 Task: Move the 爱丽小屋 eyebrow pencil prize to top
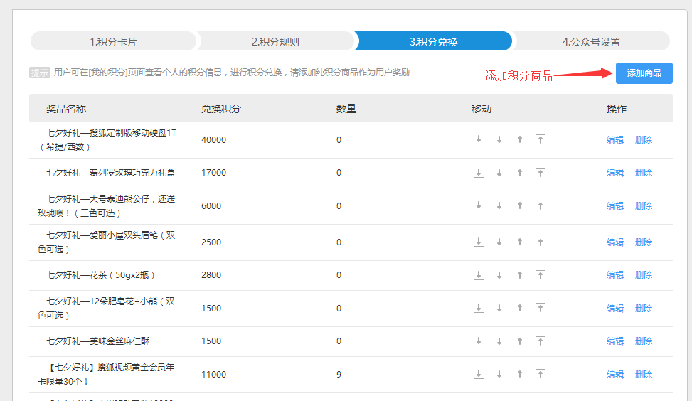(541, 242)
